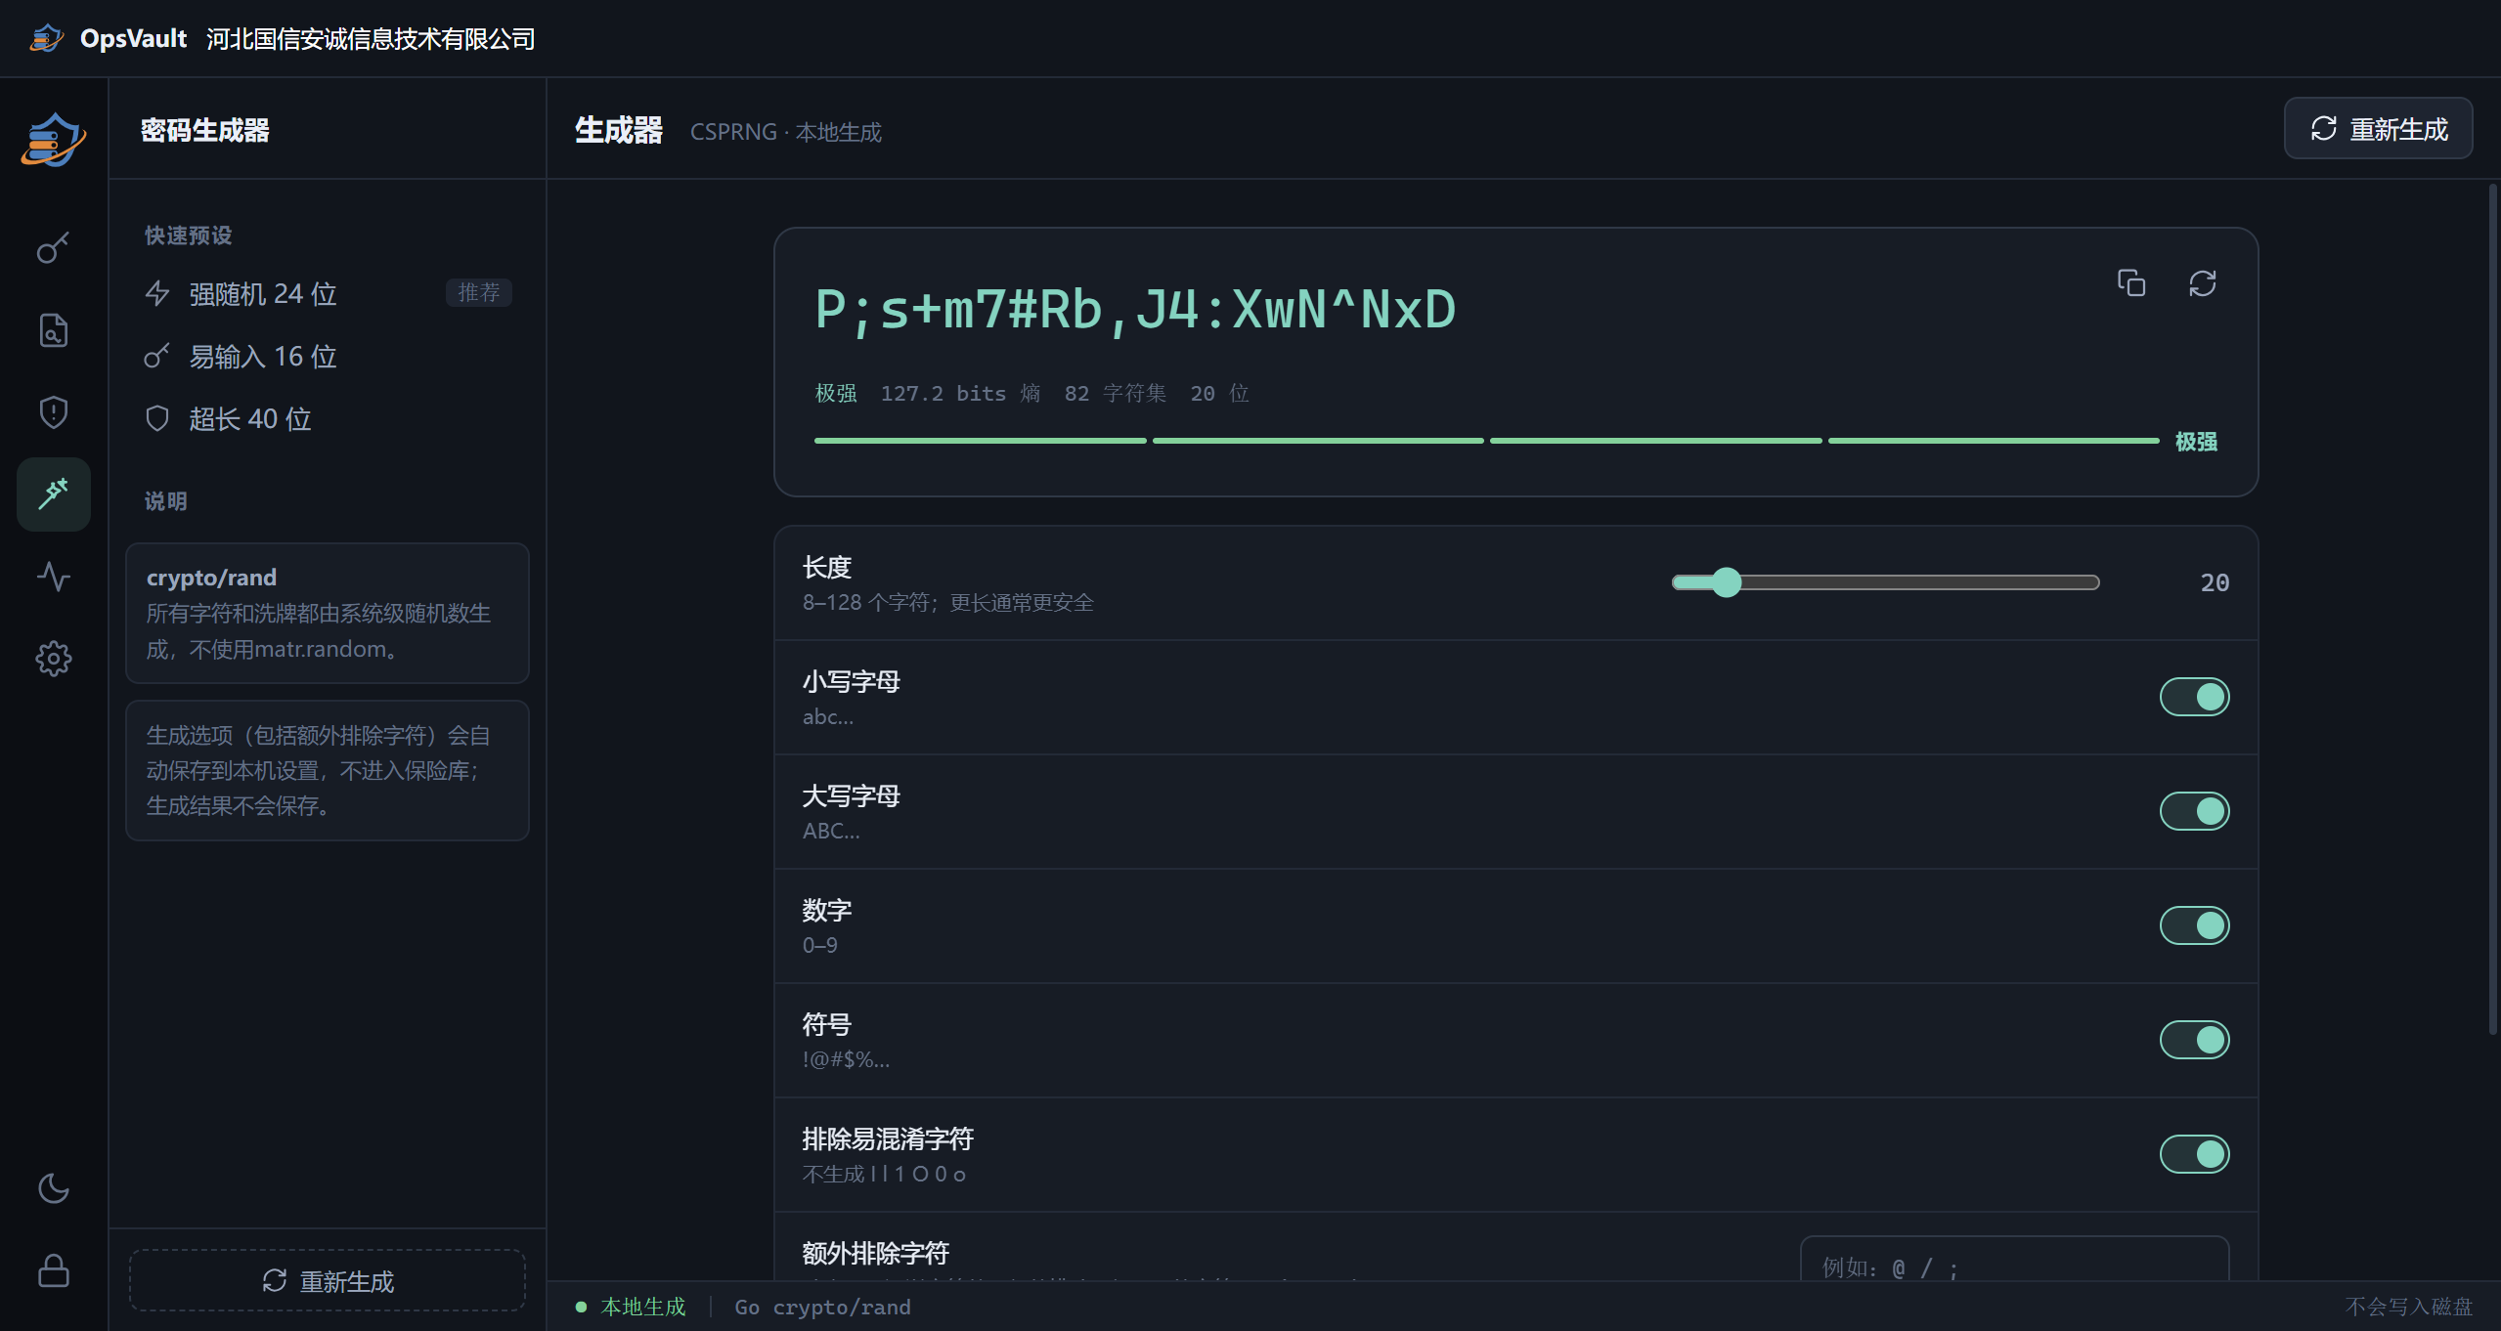Click the 推荐 badge

tap(479, 292)
